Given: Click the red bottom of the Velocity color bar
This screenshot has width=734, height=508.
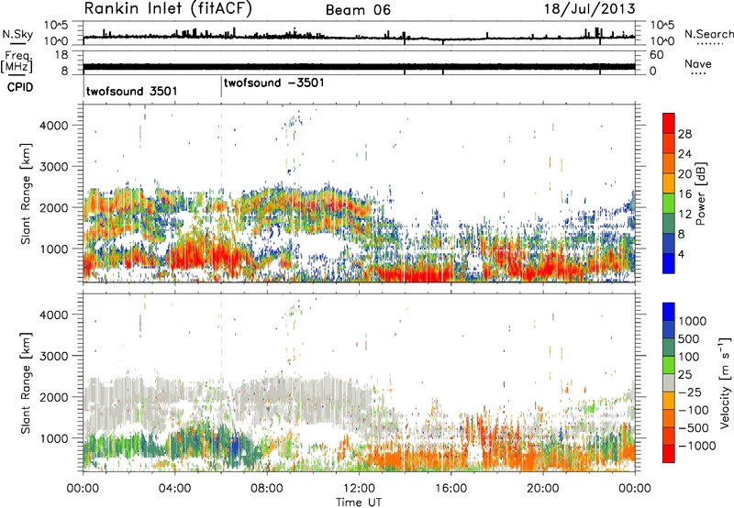Looking at the screenshot, I should tap(669, 454).
